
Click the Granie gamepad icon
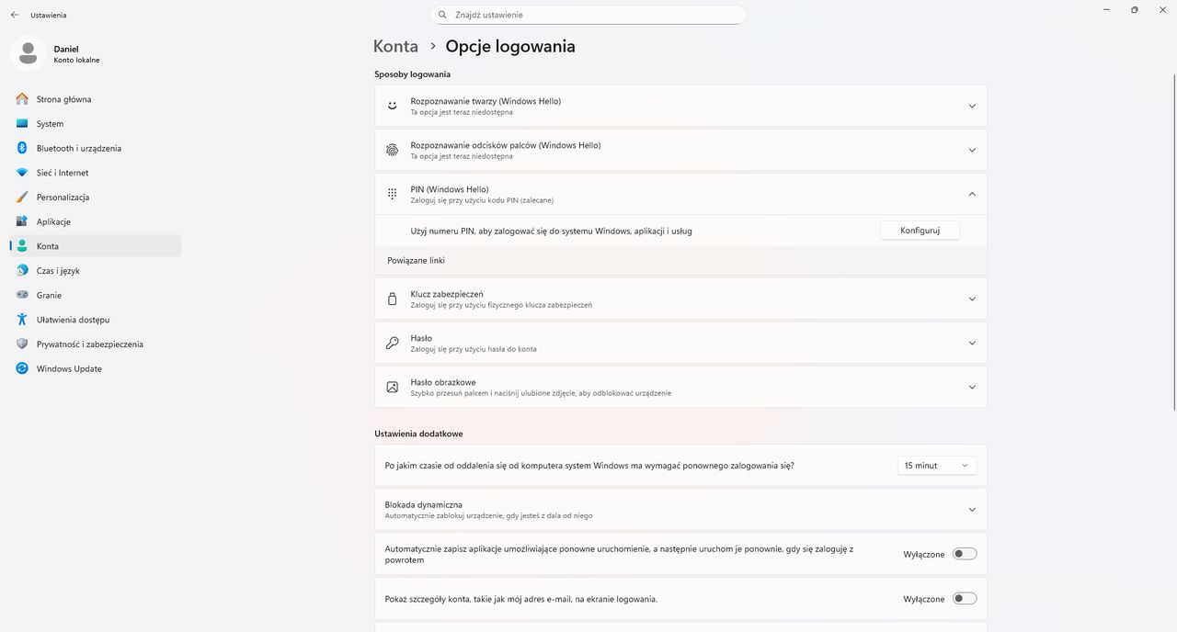tap(22, 295)
